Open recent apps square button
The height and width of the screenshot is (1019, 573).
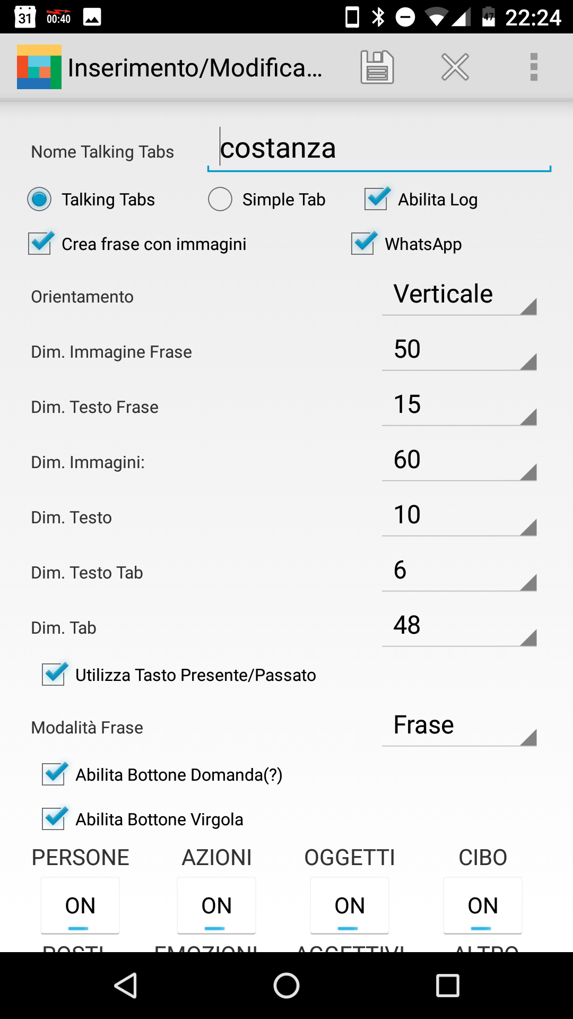pos(447,986)
